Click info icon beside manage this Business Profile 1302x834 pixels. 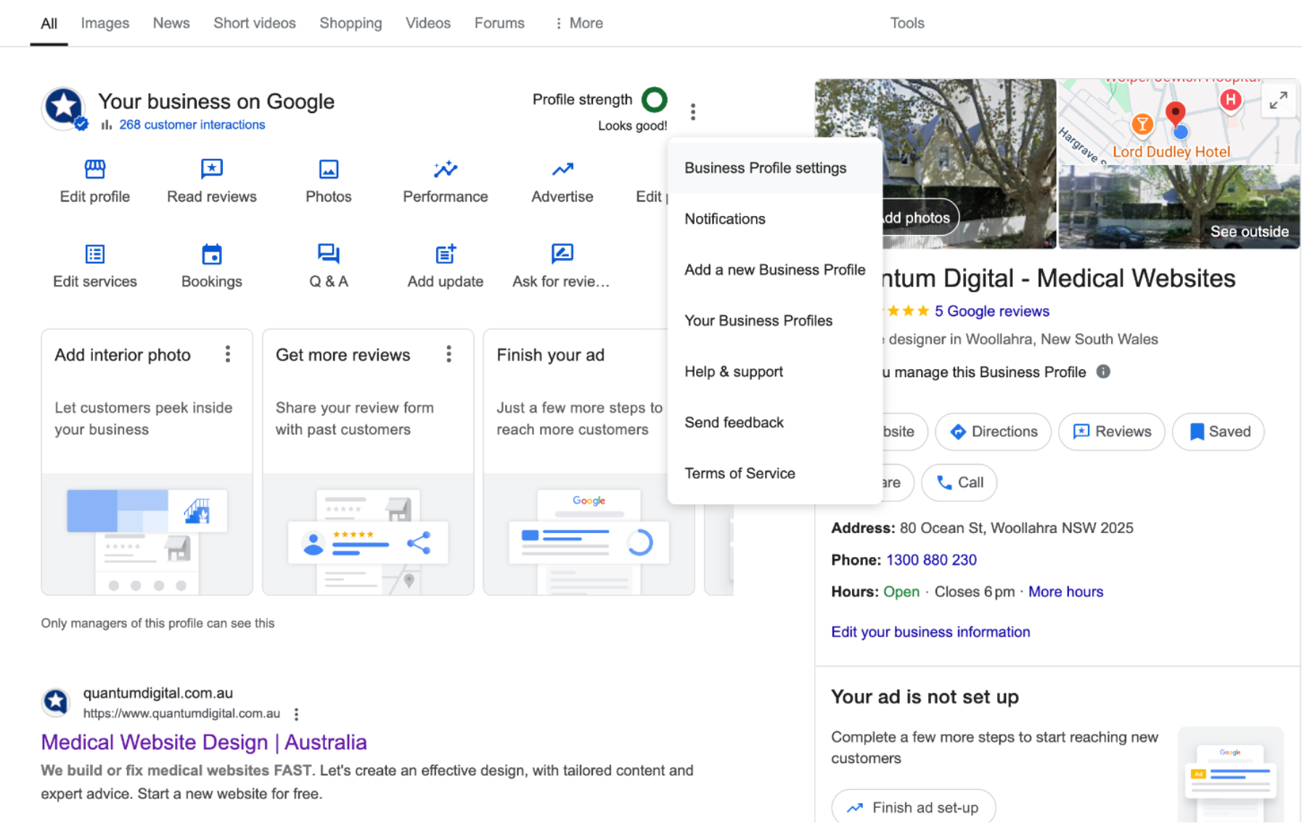(x=1103, y=371)
